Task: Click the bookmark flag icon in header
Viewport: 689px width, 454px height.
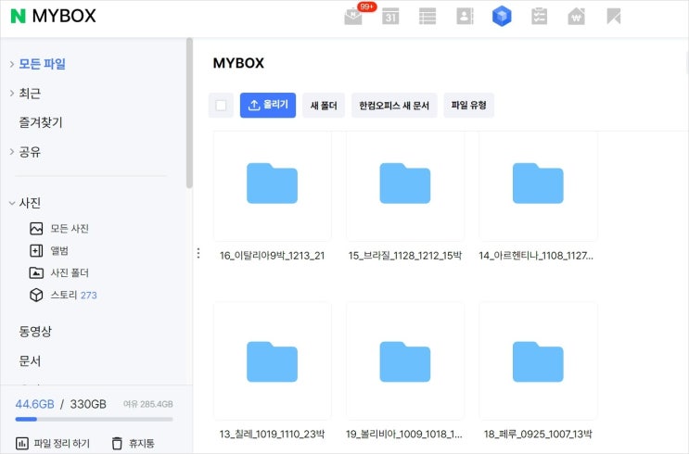Action: coord(613,17)
